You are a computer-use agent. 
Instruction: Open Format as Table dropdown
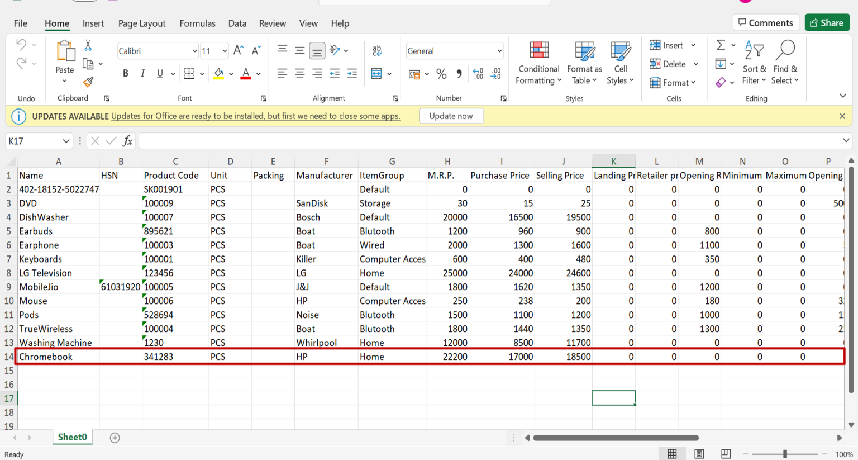[584, 63]
